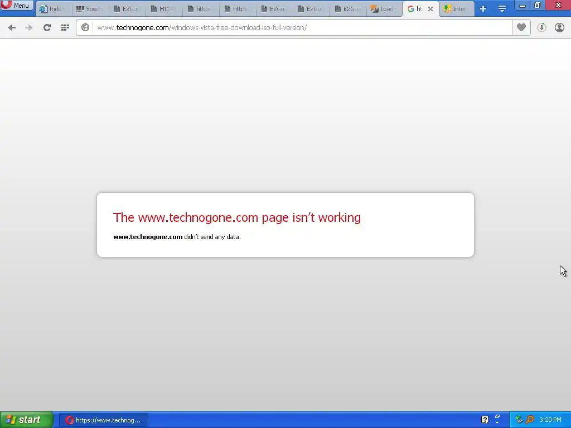This screenshot has height=428, width=571.
Task: Switch to the Speed Dial tab
Action: pos(90,9)
